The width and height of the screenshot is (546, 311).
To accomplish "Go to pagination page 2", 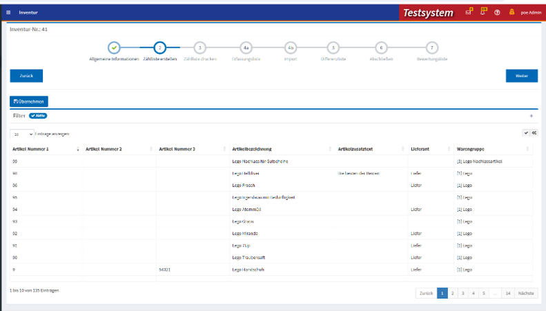I will (453, 293).
